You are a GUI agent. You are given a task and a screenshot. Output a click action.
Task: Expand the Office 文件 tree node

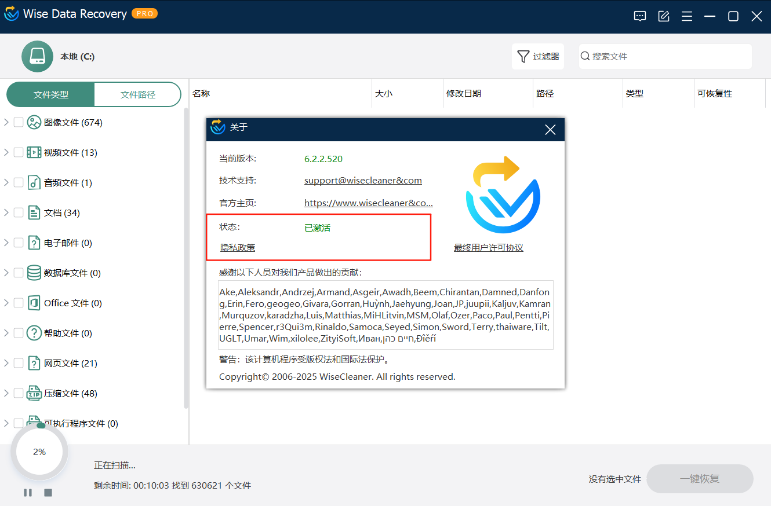[6, 303]
